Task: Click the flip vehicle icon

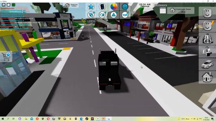Action: pyautogui.click(x=91, y=15)
